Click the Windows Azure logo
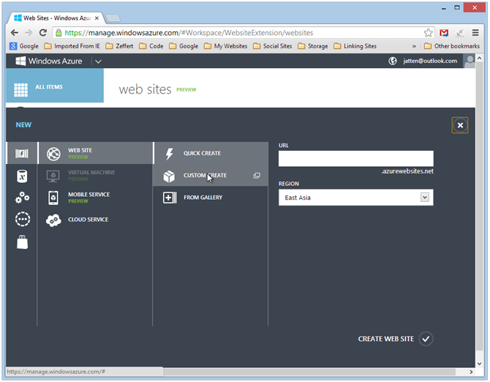490x382 pixels. [x=20, y=61]
